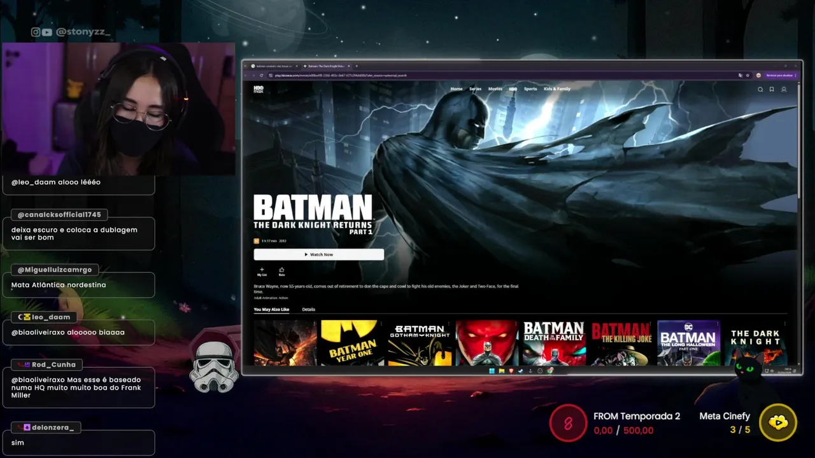
Task: Select the You May Also Like tab
Action: point(271,309)
